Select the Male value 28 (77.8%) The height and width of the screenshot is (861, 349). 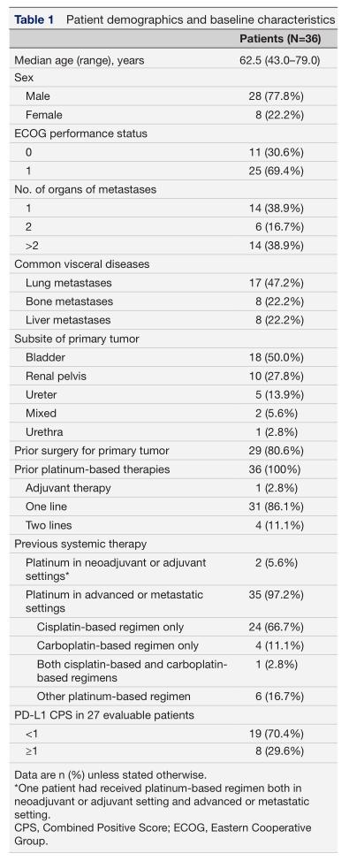click(276, 96)
